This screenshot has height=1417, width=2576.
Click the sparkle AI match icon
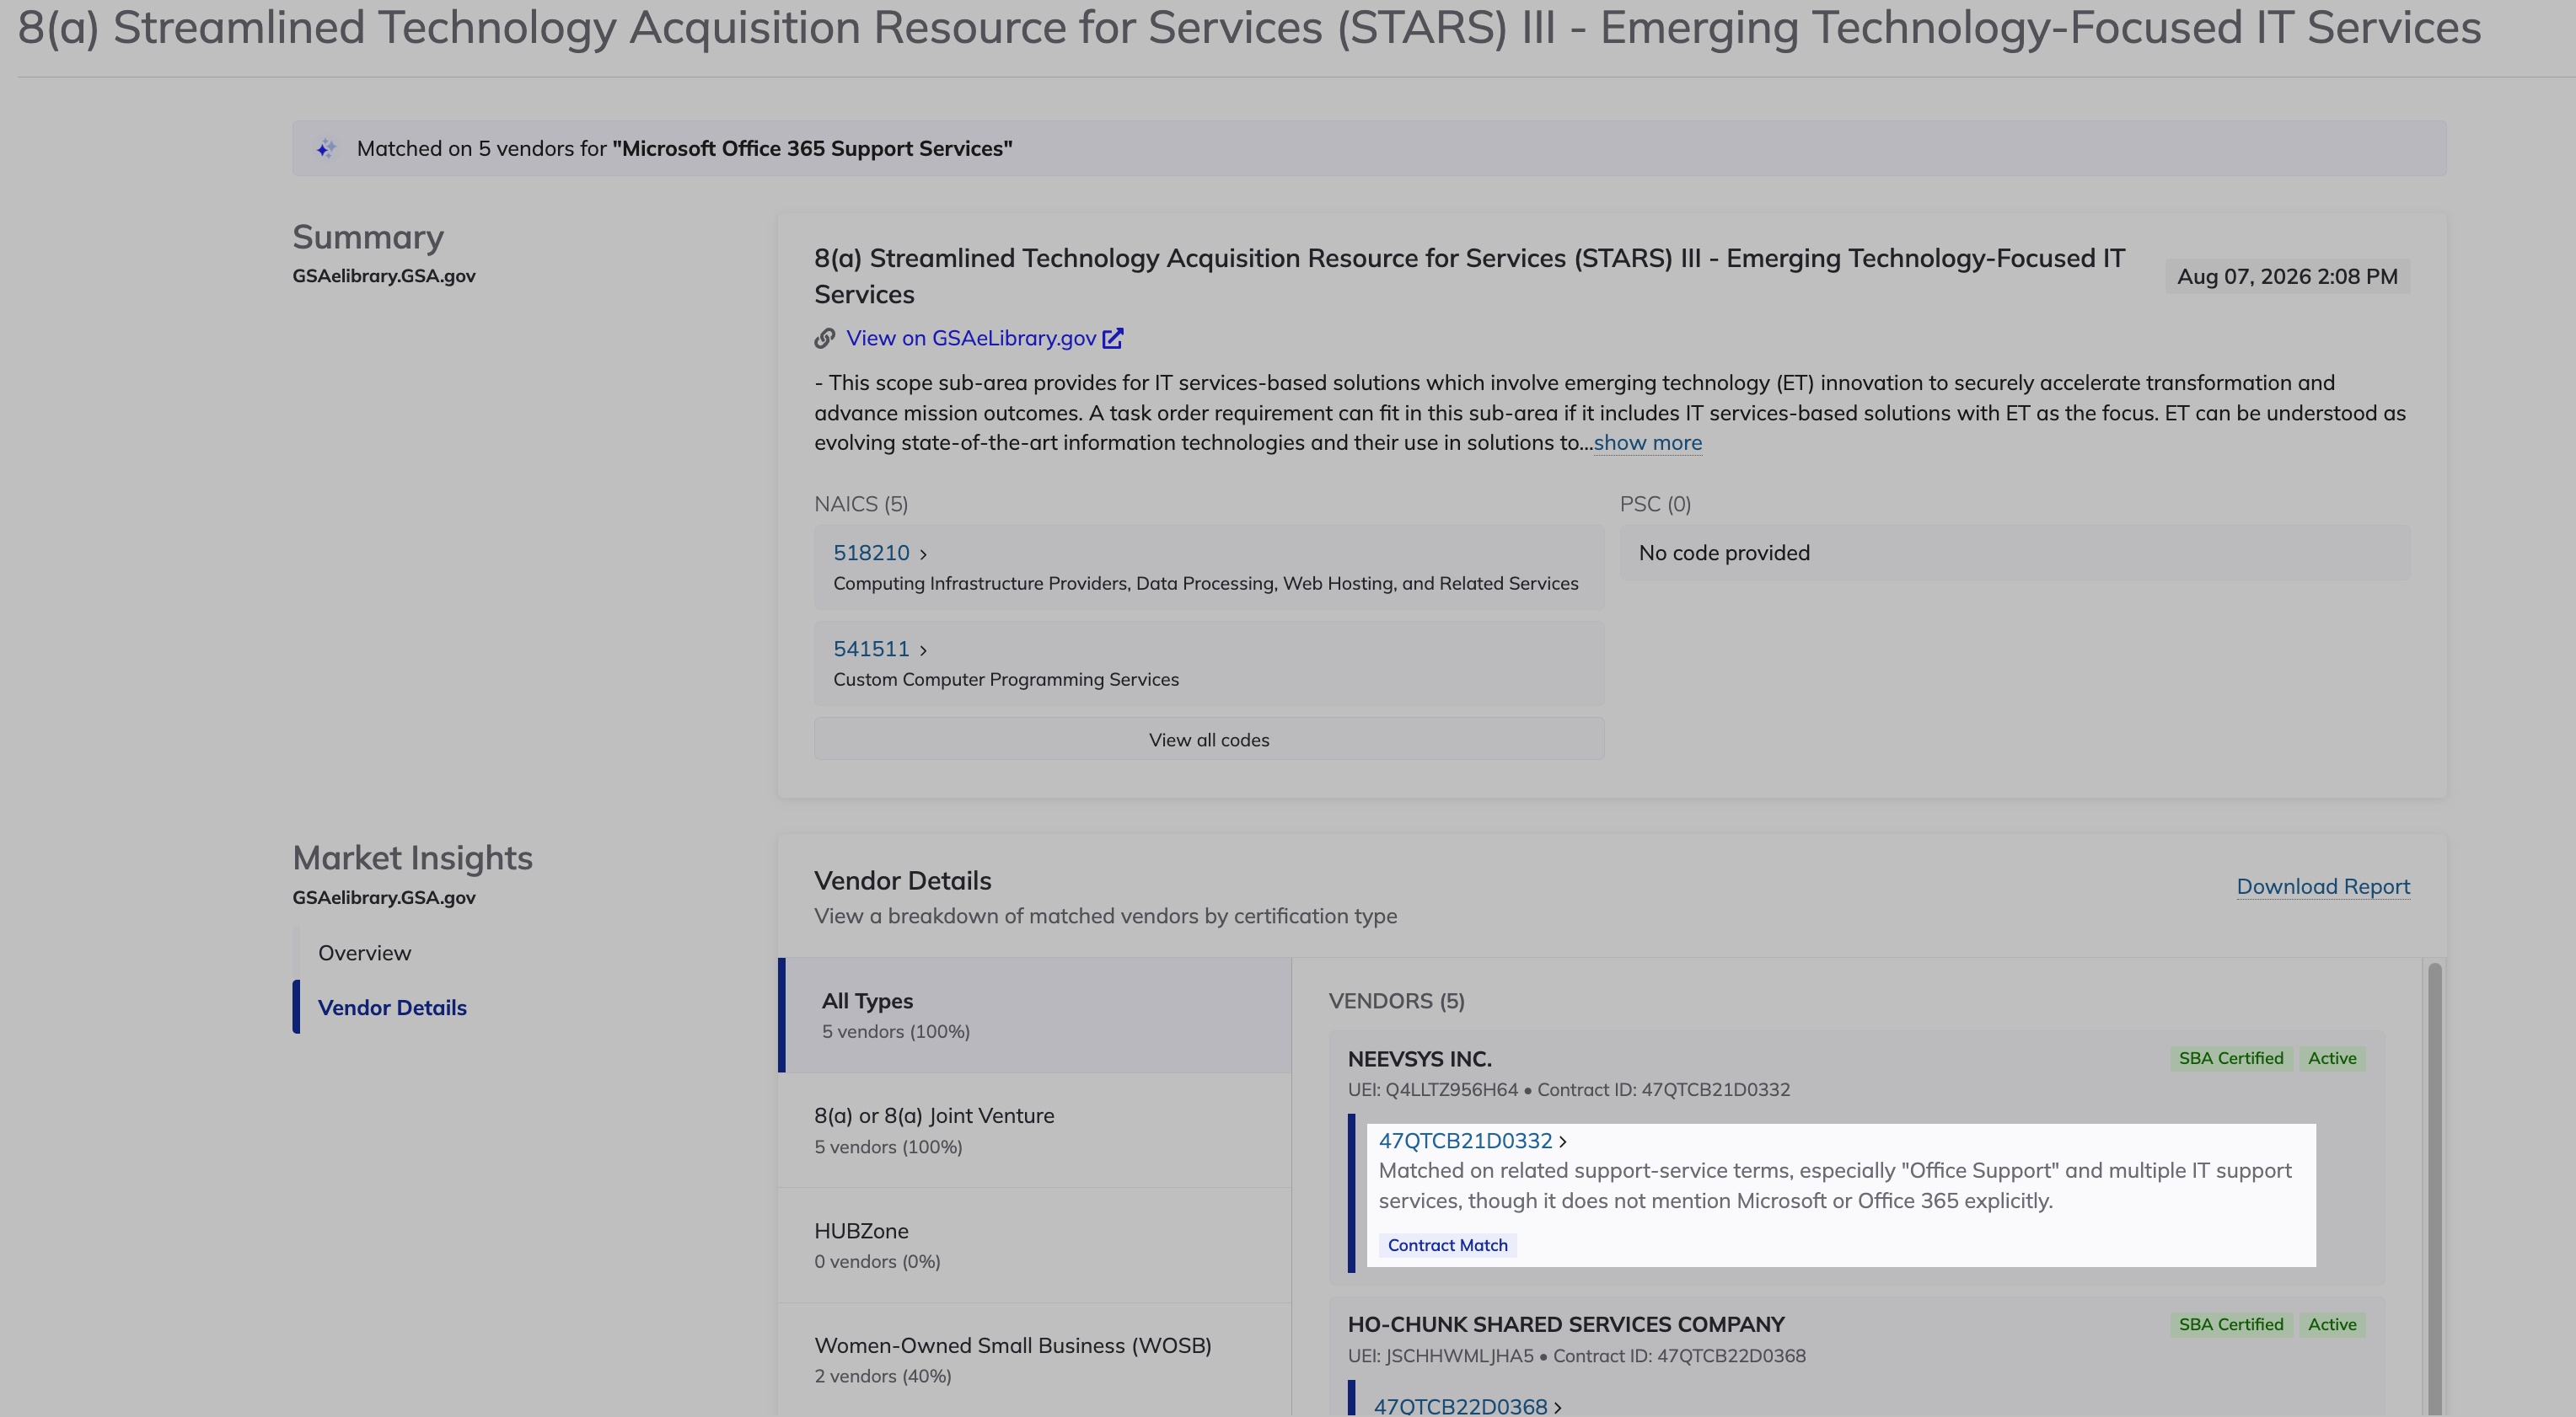point(326,149)
